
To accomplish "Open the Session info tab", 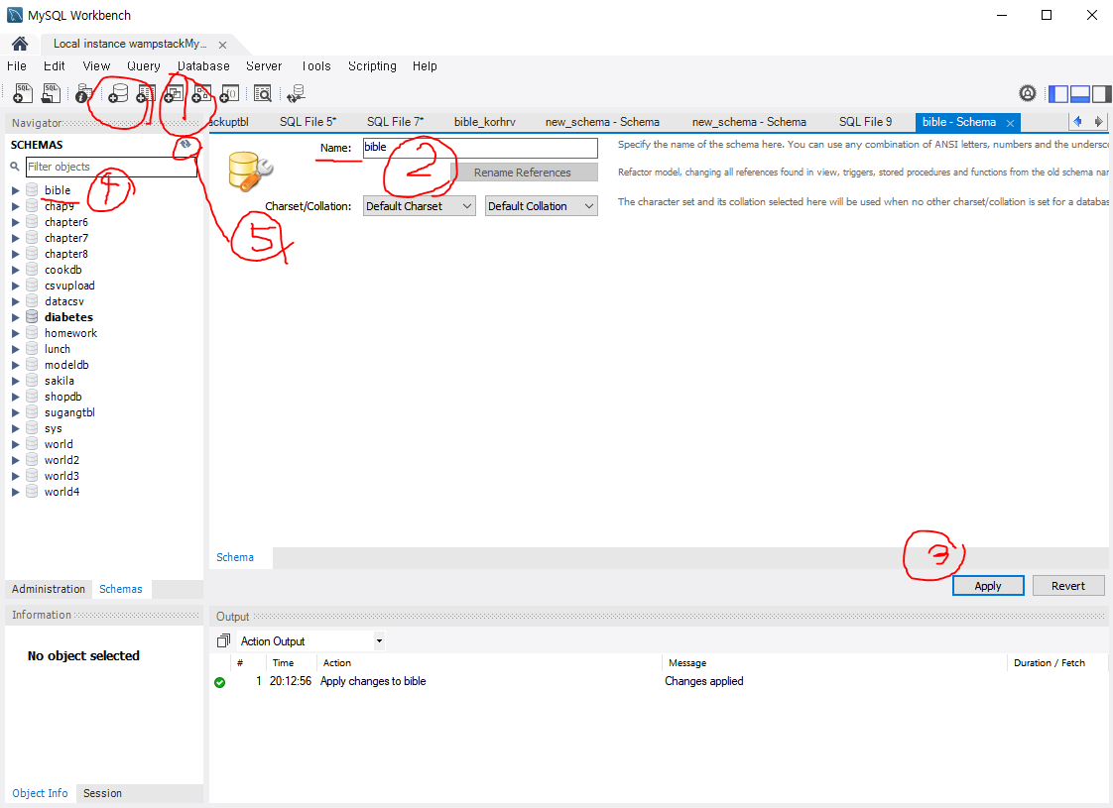I will click(102, 793).
